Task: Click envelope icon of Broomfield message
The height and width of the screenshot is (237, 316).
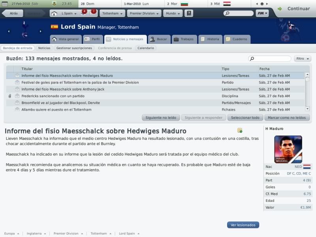Action: tap(17, 103)
